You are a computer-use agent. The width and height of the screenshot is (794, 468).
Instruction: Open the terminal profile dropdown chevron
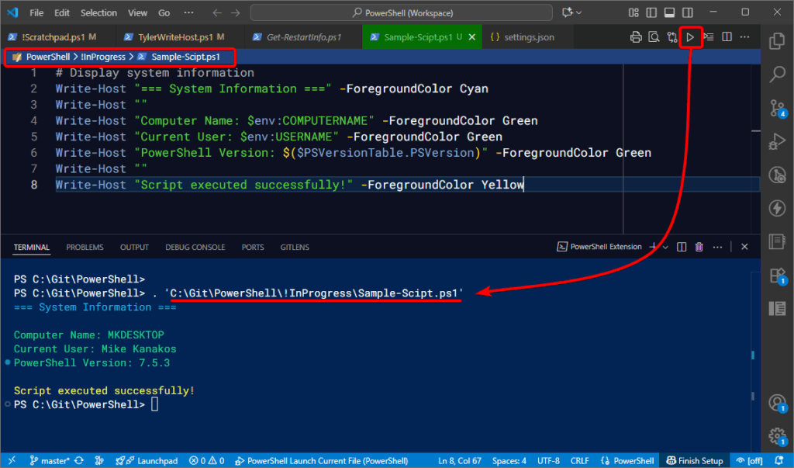click(665, 246)
